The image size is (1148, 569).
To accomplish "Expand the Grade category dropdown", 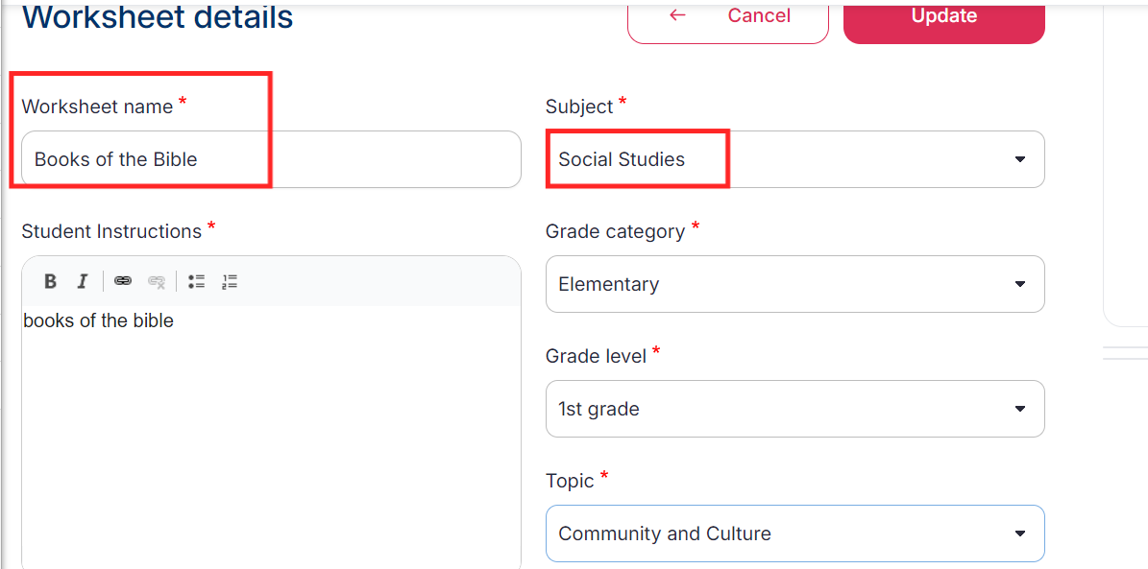I will [794, 284].
